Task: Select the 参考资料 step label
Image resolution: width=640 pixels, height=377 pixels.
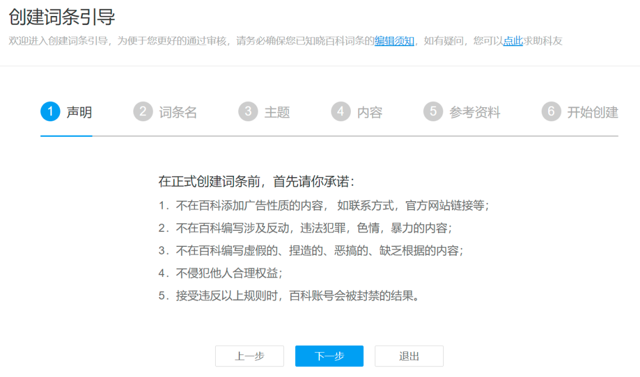Action: tap(475, 112)
